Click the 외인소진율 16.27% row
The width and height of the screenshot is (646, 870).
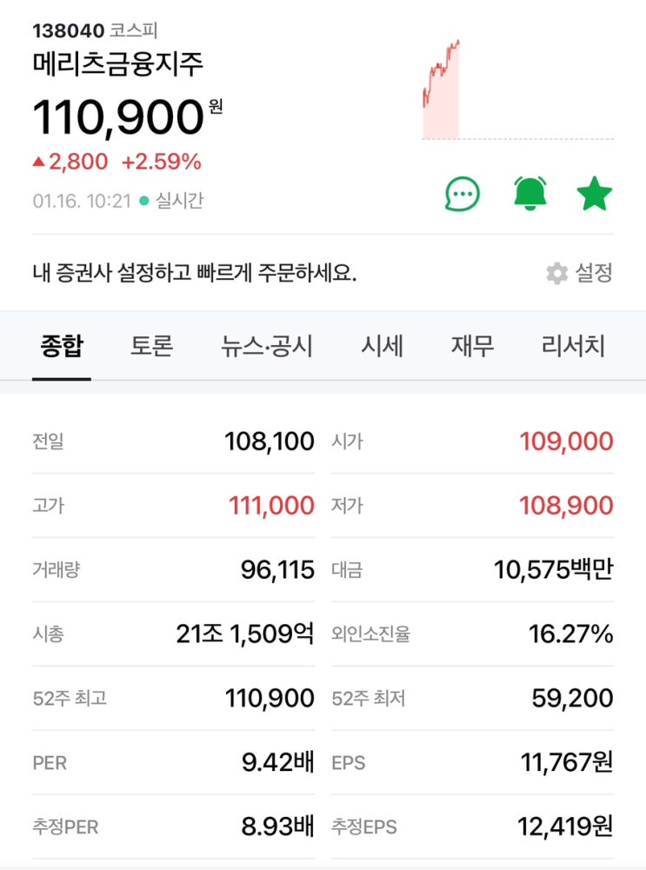point(472,634)
